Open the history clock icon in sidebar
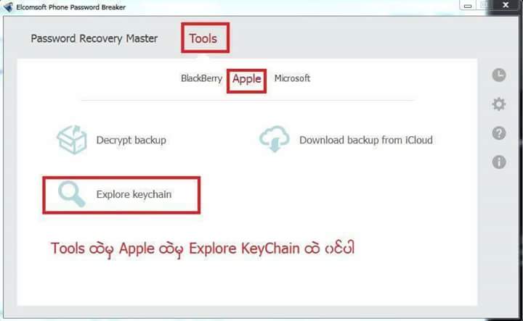The height and width of the screenshot is (321, 523). click(x=498, y=75)
